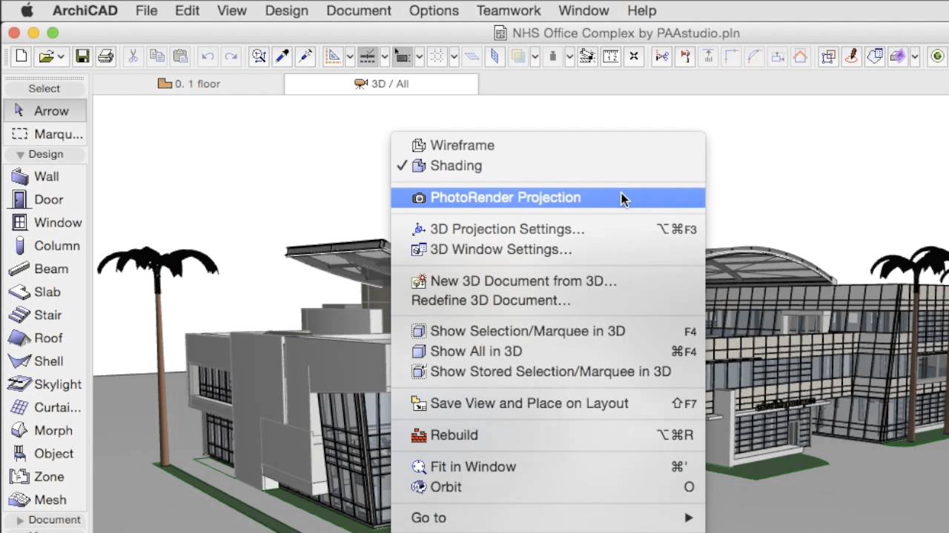Select the Inject Parameters syringe icon
This screenshot has height=533, width=949.
(305, 56)
